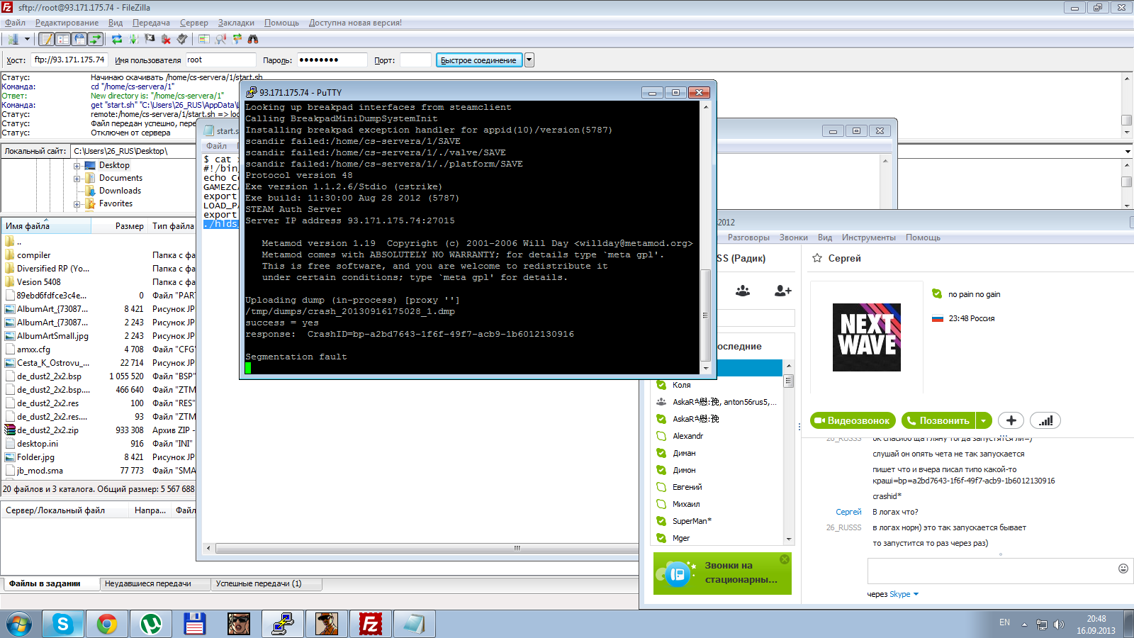Select the amxx.cfg file
This screenshot has height=638, width=1134.
pyautogui.click(x=33, y=349)
